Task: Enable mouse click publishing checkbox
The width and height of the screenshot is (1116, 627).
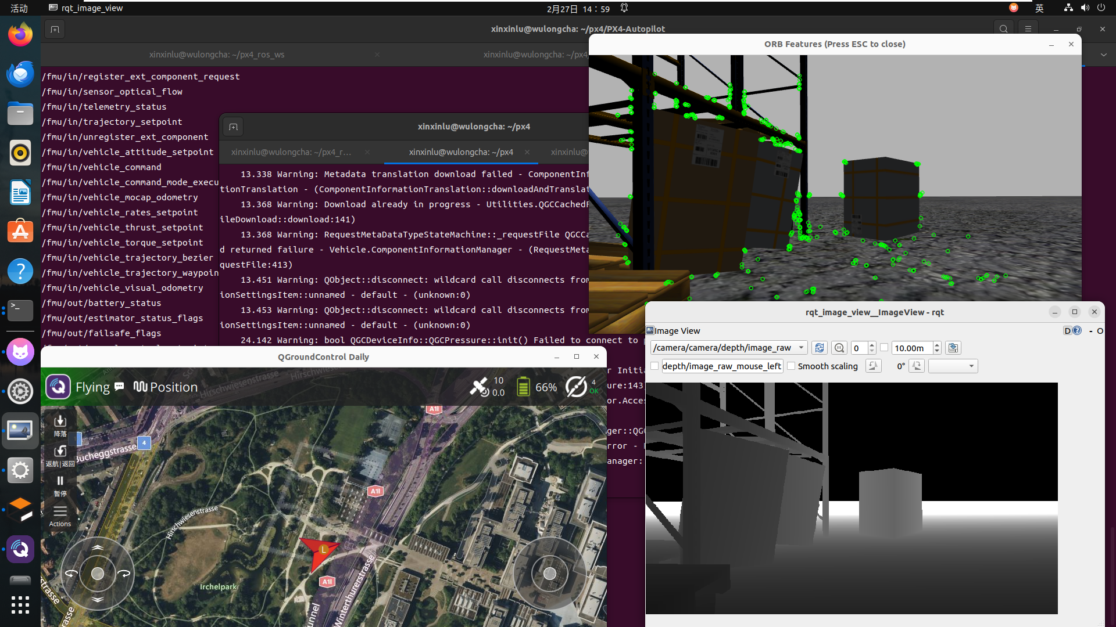Action: click(654, 366)
